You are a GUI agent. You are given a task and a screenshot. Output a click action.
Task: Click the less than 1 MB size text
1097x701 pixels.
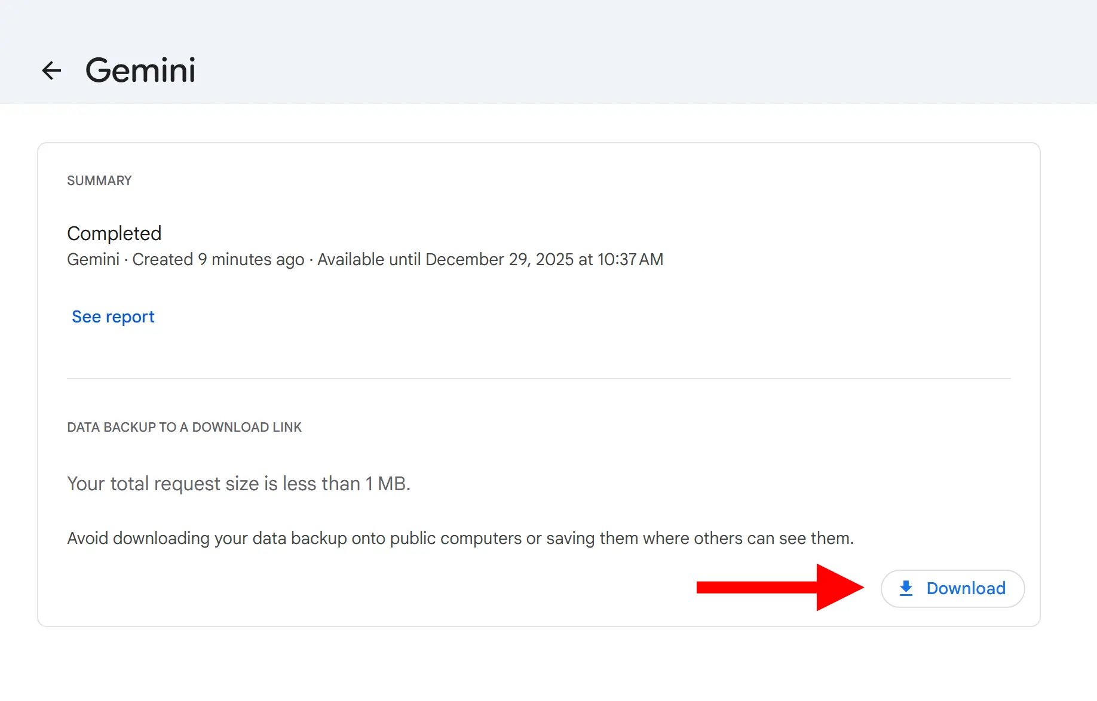pyautogui.click(x=346, y=484)
